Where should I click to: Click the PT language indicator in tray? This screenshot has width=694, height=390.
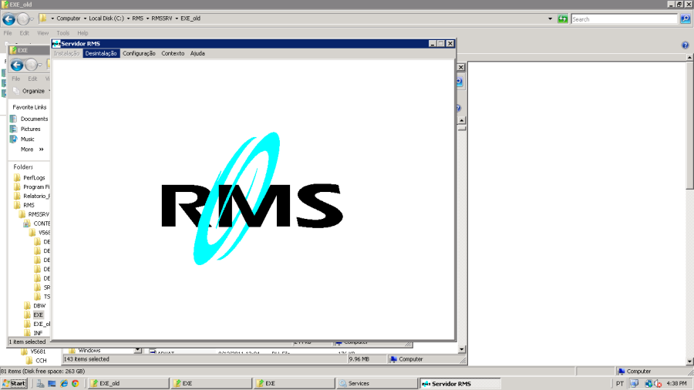pos(620,384)
